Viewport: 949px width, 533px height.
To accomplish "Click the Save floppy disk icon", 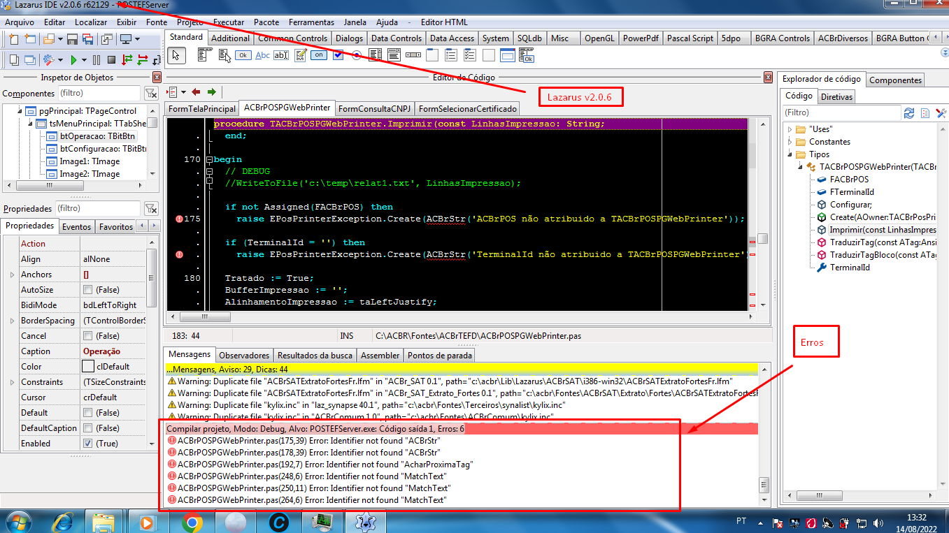I will click(x=72, y=39).
